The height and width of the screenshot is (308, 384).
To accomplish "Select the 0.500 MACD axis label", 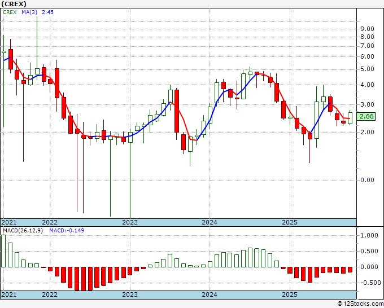I will (x=369, y=251).
